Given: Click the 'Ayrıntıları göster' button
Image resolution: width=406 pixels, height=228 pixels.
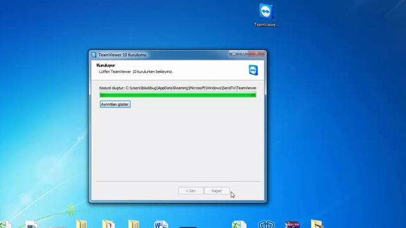Looking at the screenshot, I should click(x=115, y=104).
